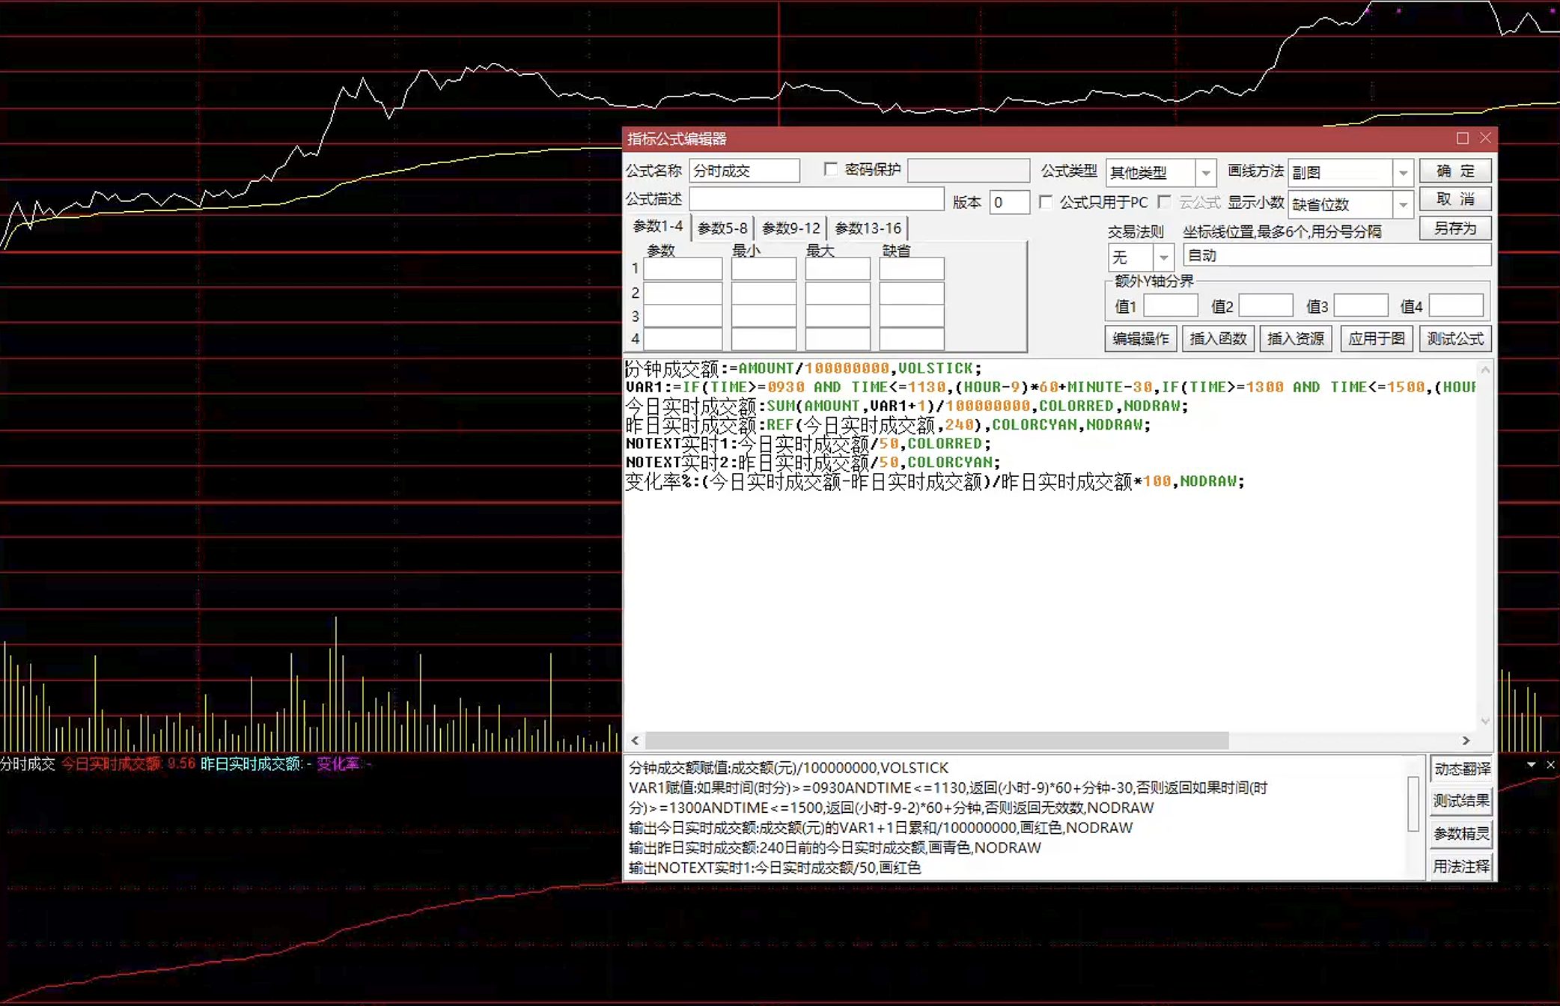Click the 确定 button

point(1455,171)
